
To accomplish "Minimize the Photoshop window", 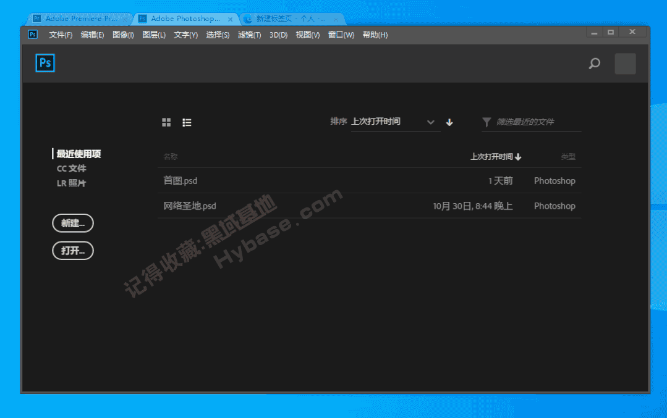I will click(594, 32).
